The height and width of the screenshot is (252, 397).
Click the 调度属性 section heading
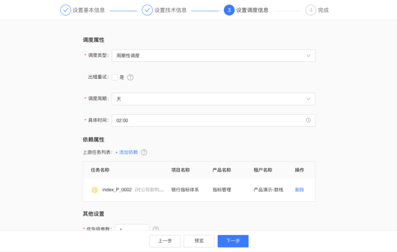tap(93, 40)
